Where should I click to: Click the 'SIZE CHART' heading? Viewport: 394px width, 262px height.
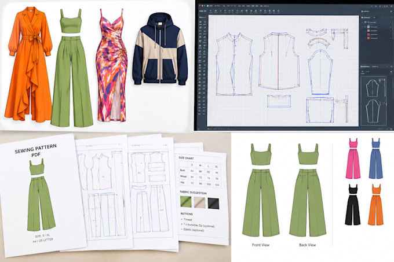[x=186, y=158]
